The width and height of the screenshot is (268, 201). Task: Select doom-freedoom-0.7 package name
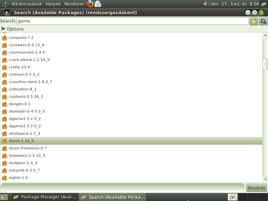tap(28, 148)
